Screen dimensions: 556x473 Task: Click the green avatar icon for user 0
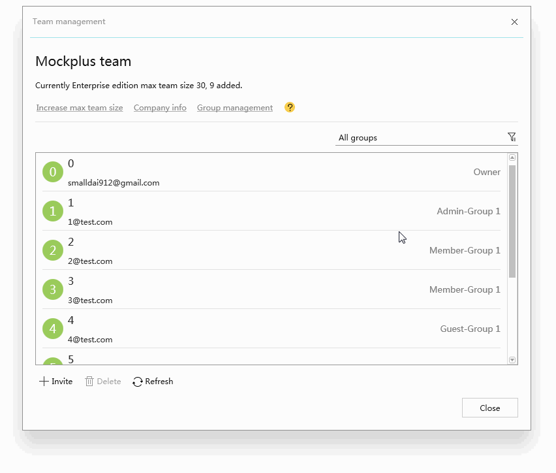(53, 172)
